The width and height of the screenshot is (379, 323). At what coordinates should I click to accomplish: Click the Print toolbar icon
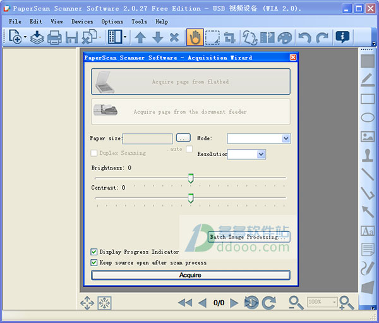[54, 37]
